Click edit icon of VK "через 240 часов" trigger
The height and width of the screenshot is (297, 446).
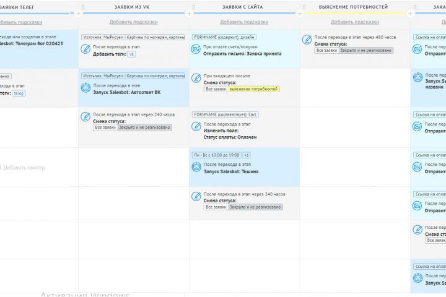85,116
